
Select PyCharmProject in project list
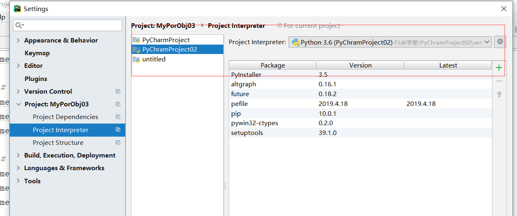point(177,40)
